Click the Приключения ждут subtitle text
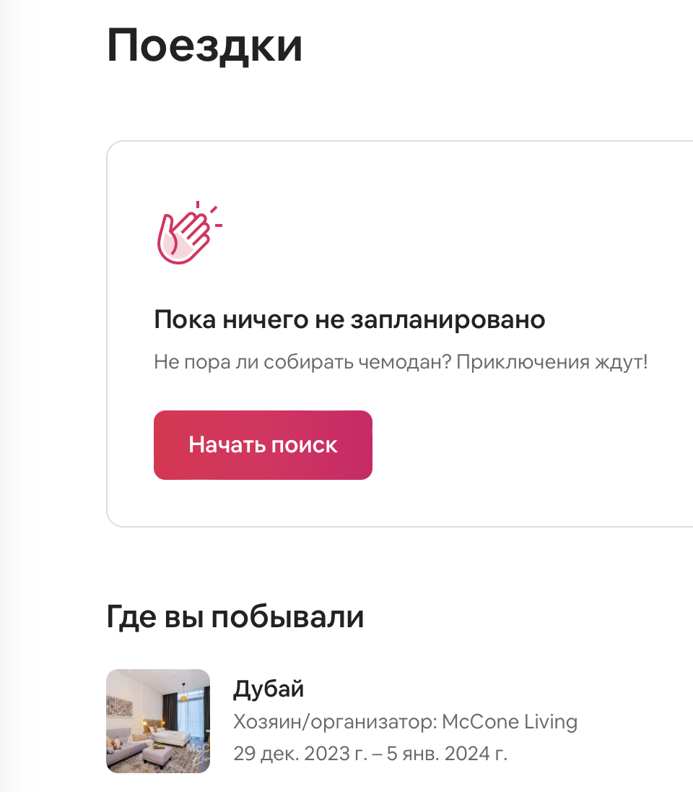The height and width of the screenshot is (792, 693). pos(552,362)
